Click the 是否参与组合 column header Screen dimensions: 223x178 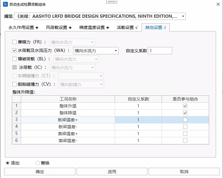pyautogui.click(x=185, y=99)
